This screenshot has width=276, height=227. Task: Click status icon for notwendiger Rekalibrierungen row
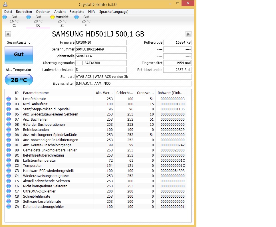[x=9, y=140]
